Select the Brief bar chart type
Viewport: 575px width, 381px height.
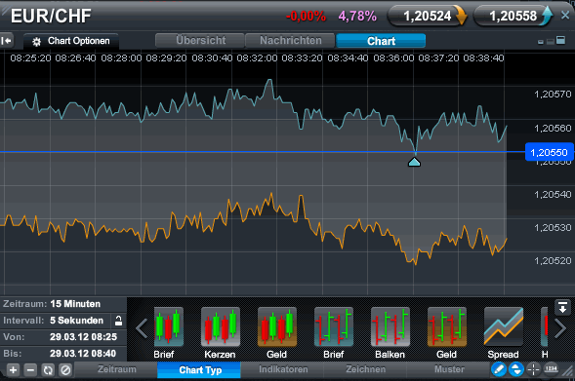(334, 326)
